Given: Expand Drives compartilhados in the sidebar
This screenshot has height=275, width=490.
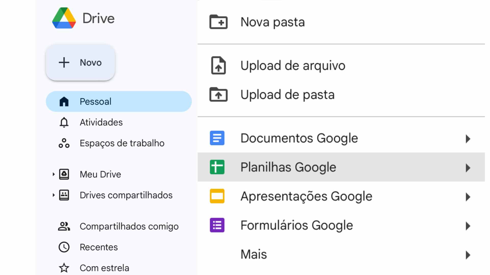Looking at the screenshot, I should pos(53,195).
